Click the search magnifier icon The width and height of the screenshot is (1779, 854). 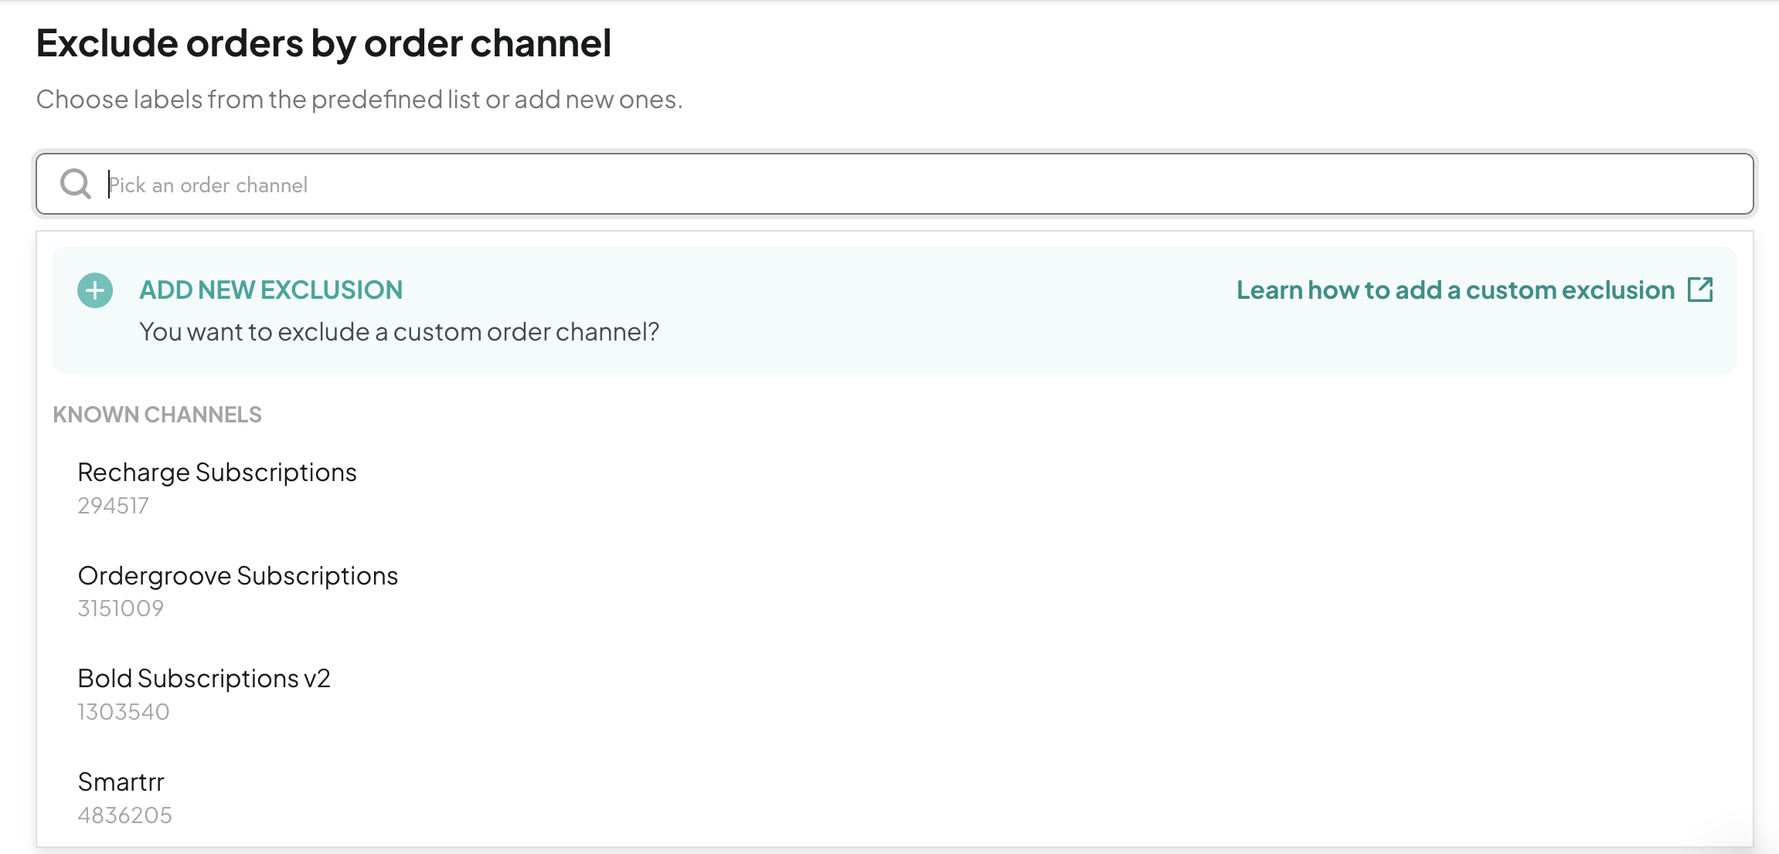76,184
